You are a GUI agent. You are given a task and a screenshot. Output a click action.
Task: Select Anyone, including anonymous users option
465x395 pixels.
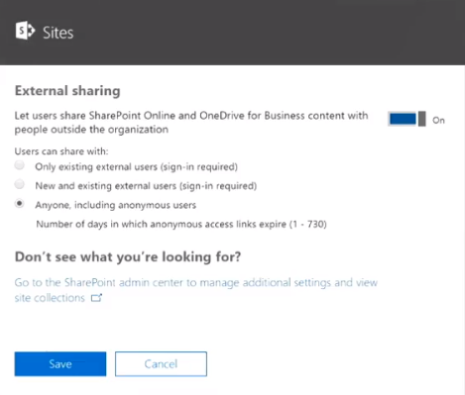click(20, 204)
